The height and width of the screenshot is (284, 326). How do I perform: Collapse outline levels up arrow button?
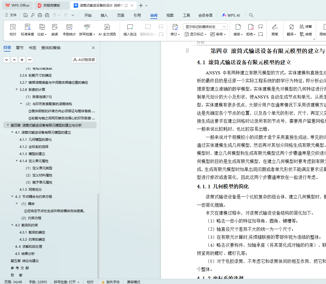click(14, 60)
